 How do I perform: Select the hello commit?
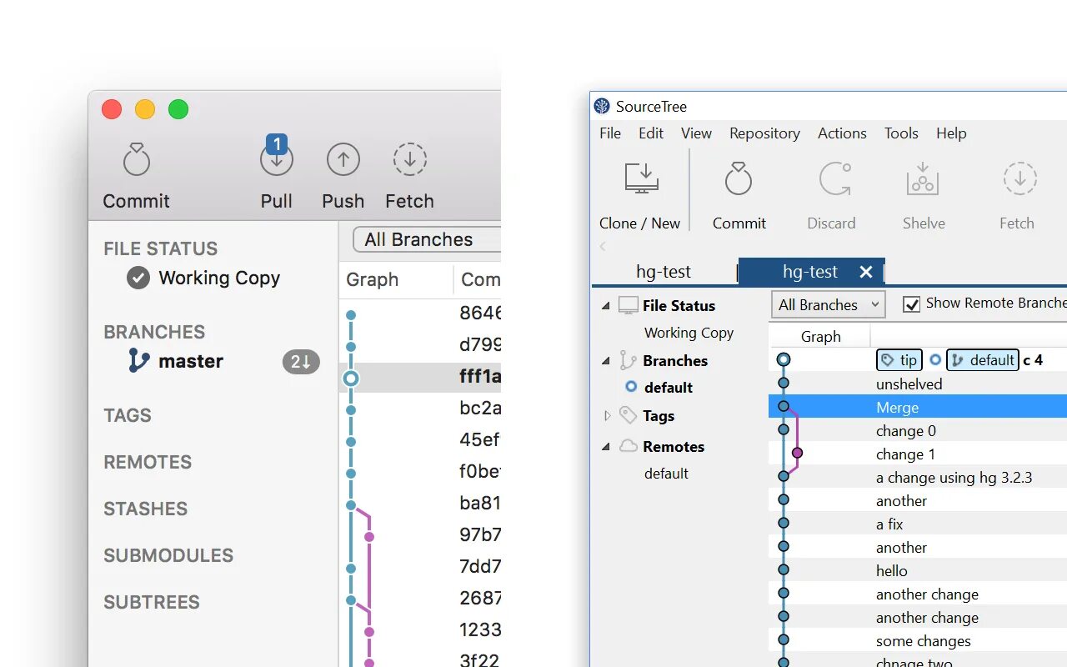(918, 571)
